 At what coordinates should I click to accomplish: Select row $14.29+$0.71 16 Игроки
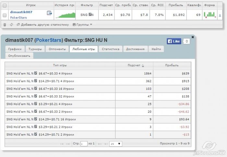(98, 120)
